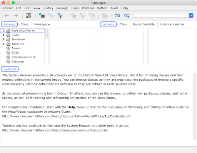197x153 pixels.
Task: Select the Database package row
Action: (22, 62)
